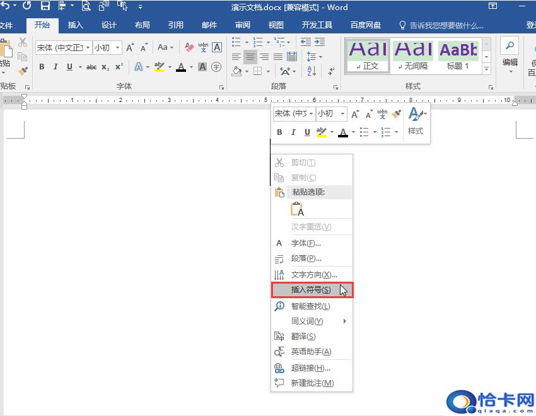The width and height of the screenshot is (536, 416).
Task: Click the Superscript icon in ribbon
Action: pyautogui.click(x=119, y=67)
